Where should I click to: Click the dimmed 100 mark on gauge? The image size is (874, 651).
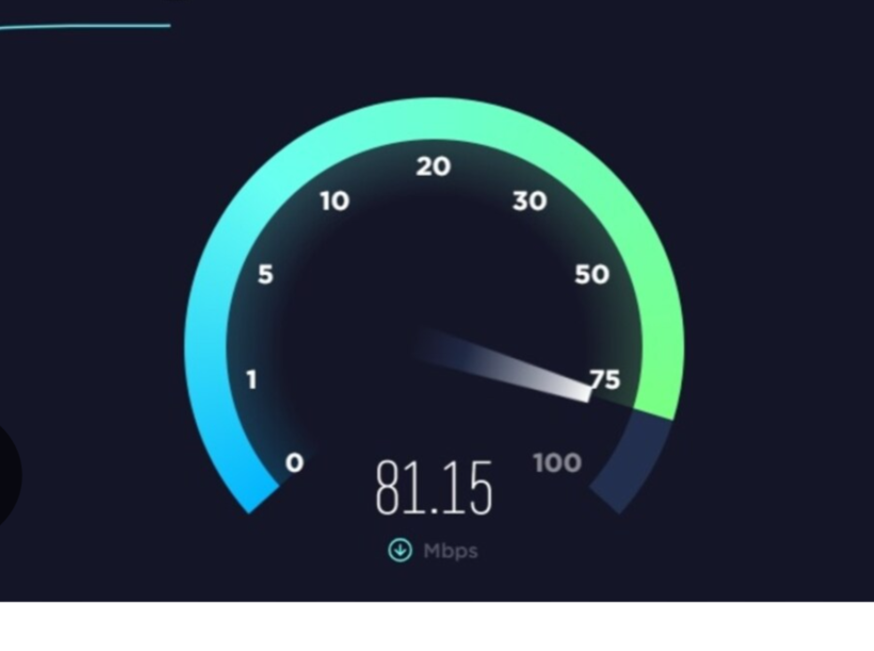[558, 463]
